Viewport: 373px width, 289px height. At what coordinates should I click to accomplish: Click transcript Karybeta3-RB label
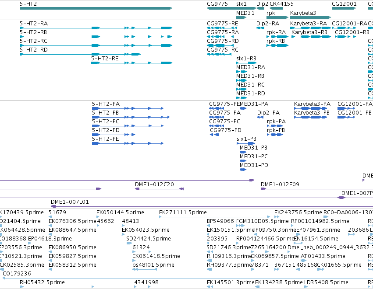click(x=309, y=32)
